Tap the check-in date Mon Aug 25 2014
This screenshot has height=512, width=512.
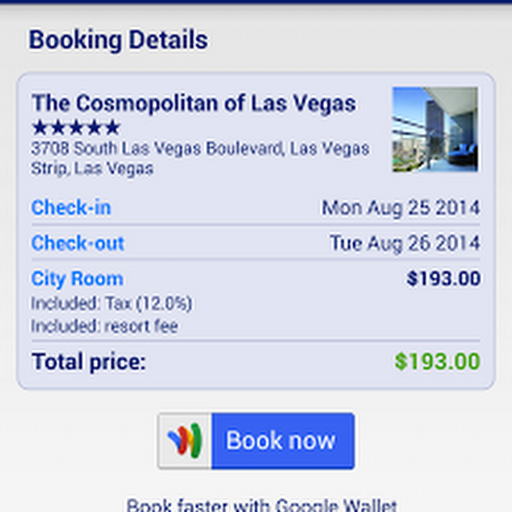(x=400, y=208)
